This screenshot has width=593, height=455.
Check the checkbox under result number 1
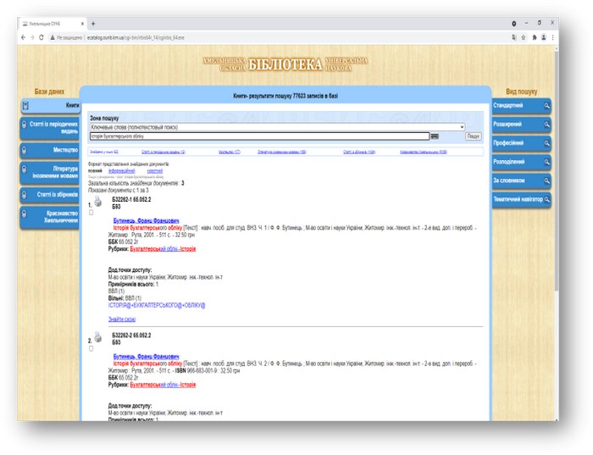coord(91,212)
